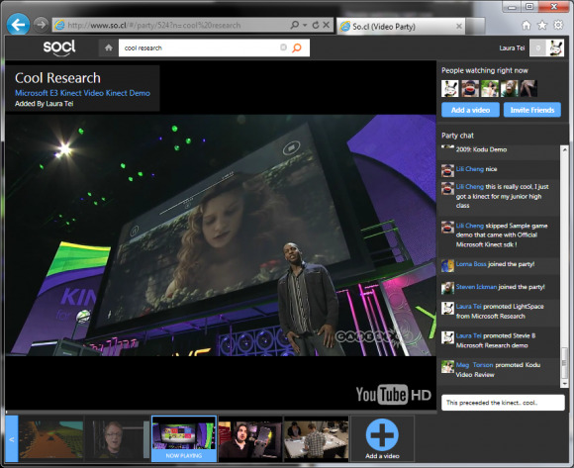The image size is (574, 468).
Task: Click the socl logo
Action: pos(59,47)
